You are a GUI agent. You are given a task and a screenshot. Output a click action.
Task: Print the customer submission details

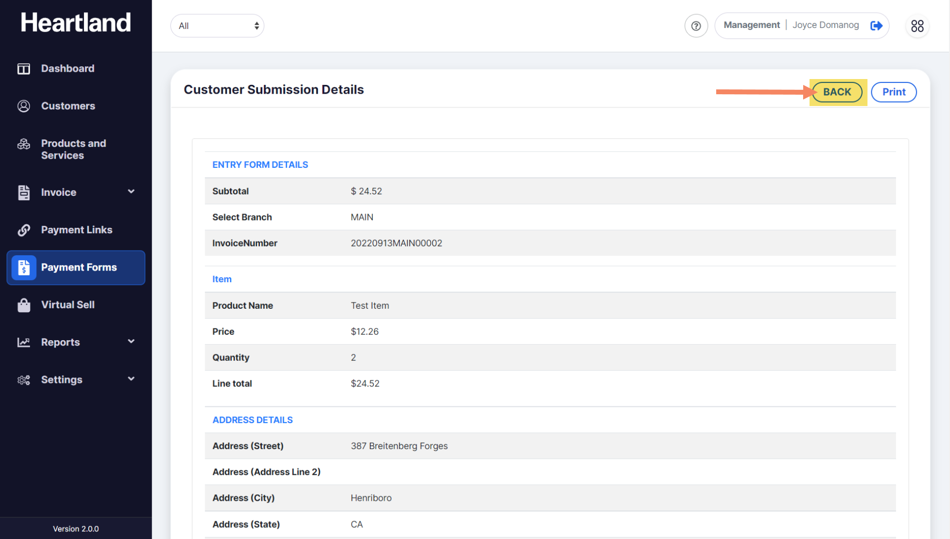pyautogui.click(x=894, y=92)
